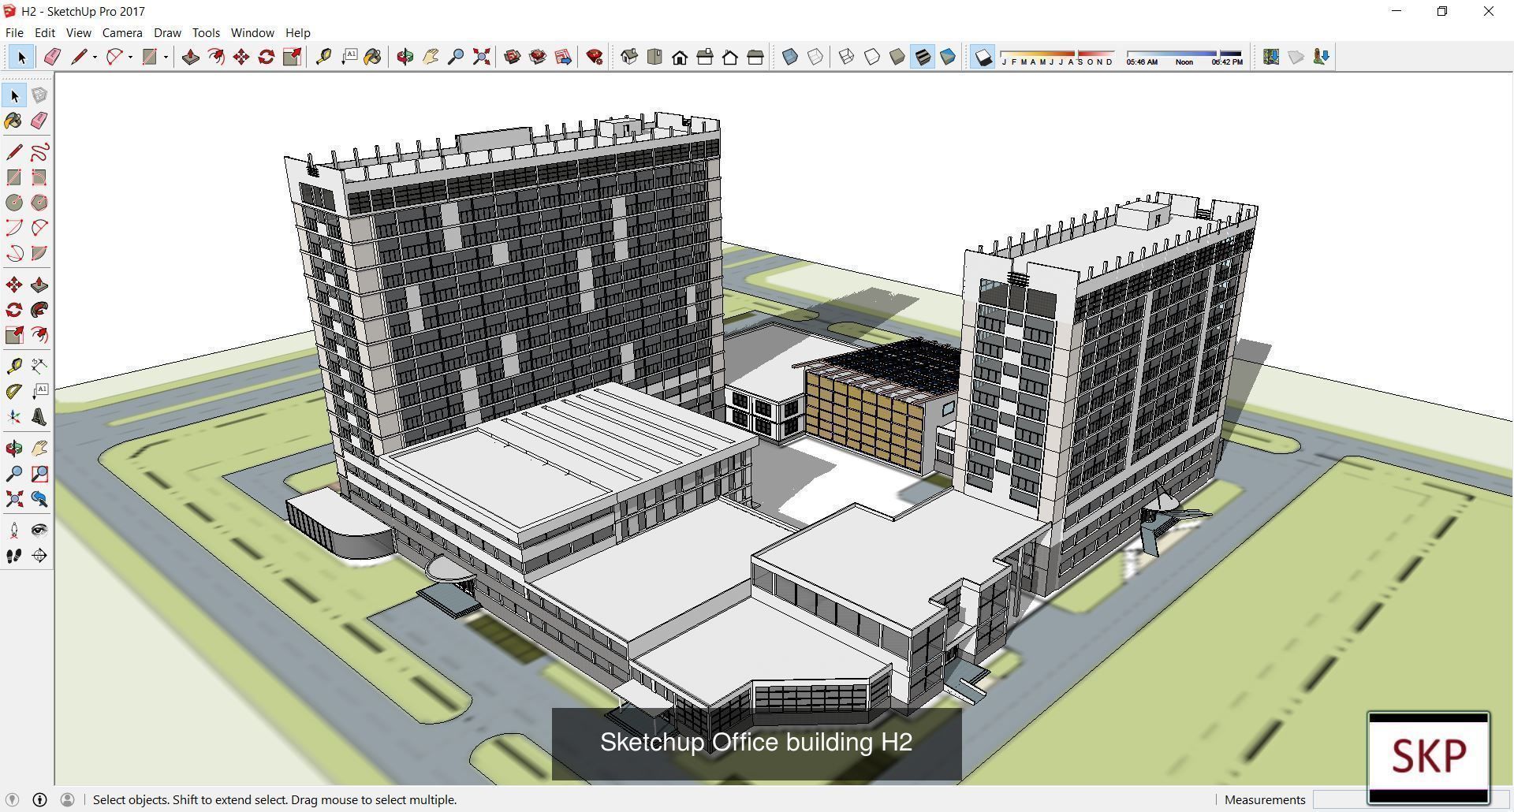Open 3D Warehouse from toolbar
Viewport: 1514px width, 812px height.
click(513, 57)
